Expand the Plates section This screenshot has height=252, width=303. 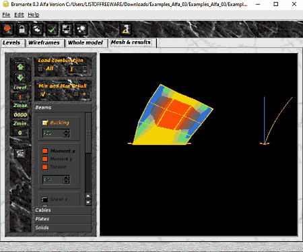pos(63,219)
